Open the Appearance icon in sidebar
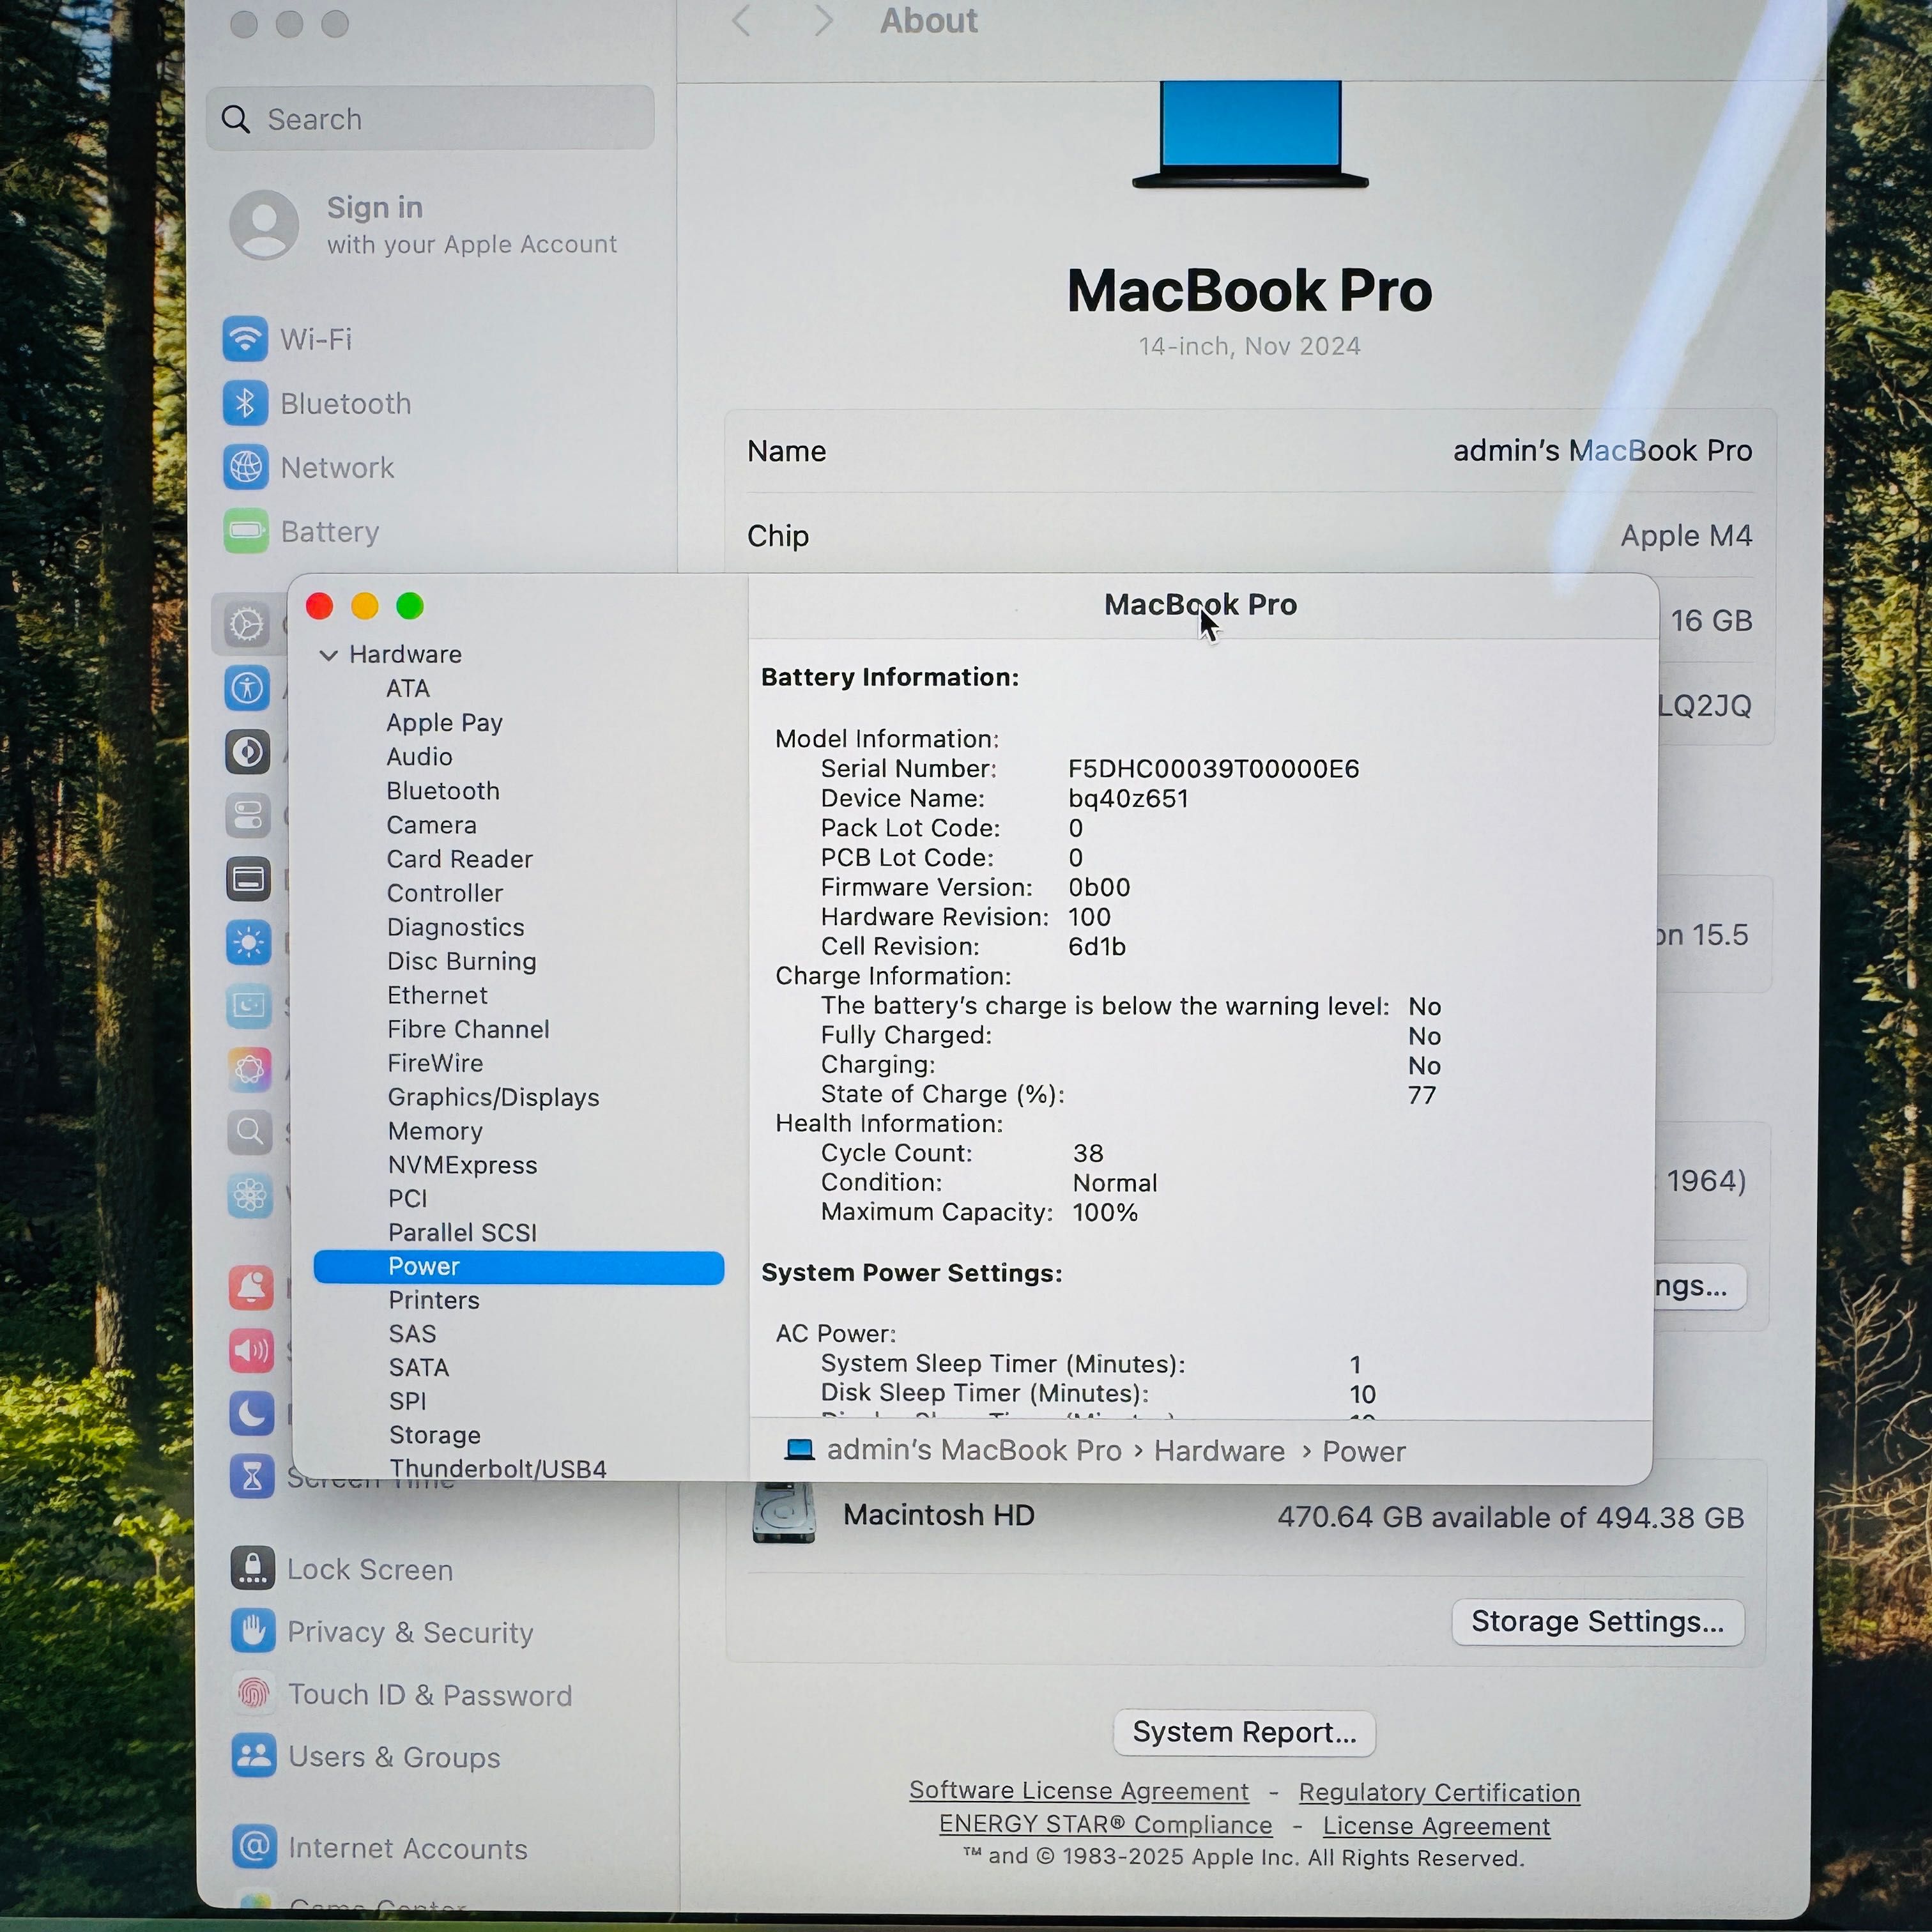The height and width of the screenshot is (1932, 1932). [247, 752]
